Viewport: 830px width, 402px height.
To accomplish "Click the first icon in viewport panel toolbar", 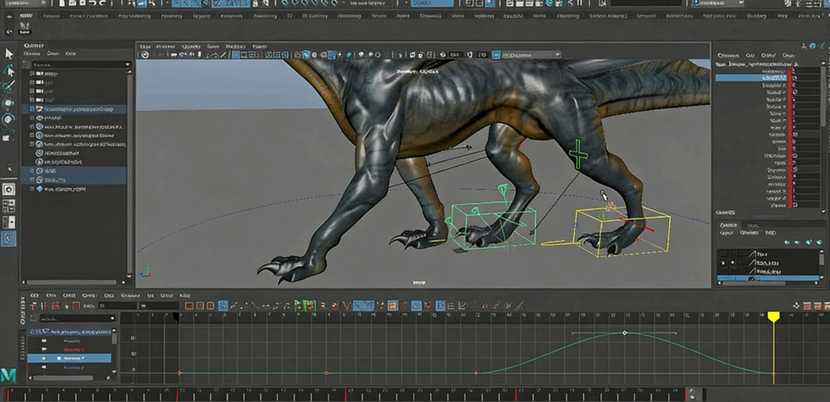I will pyautogui.click(x=145, y=55).
